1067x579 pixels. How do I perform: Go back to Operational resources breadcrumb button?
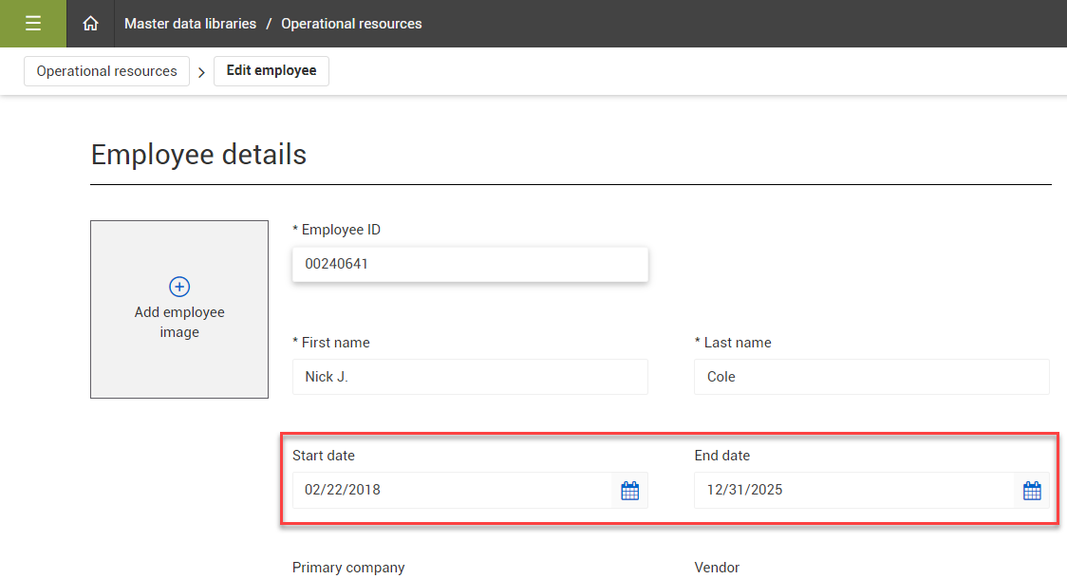pyautogui.click(x=106, y=71)
